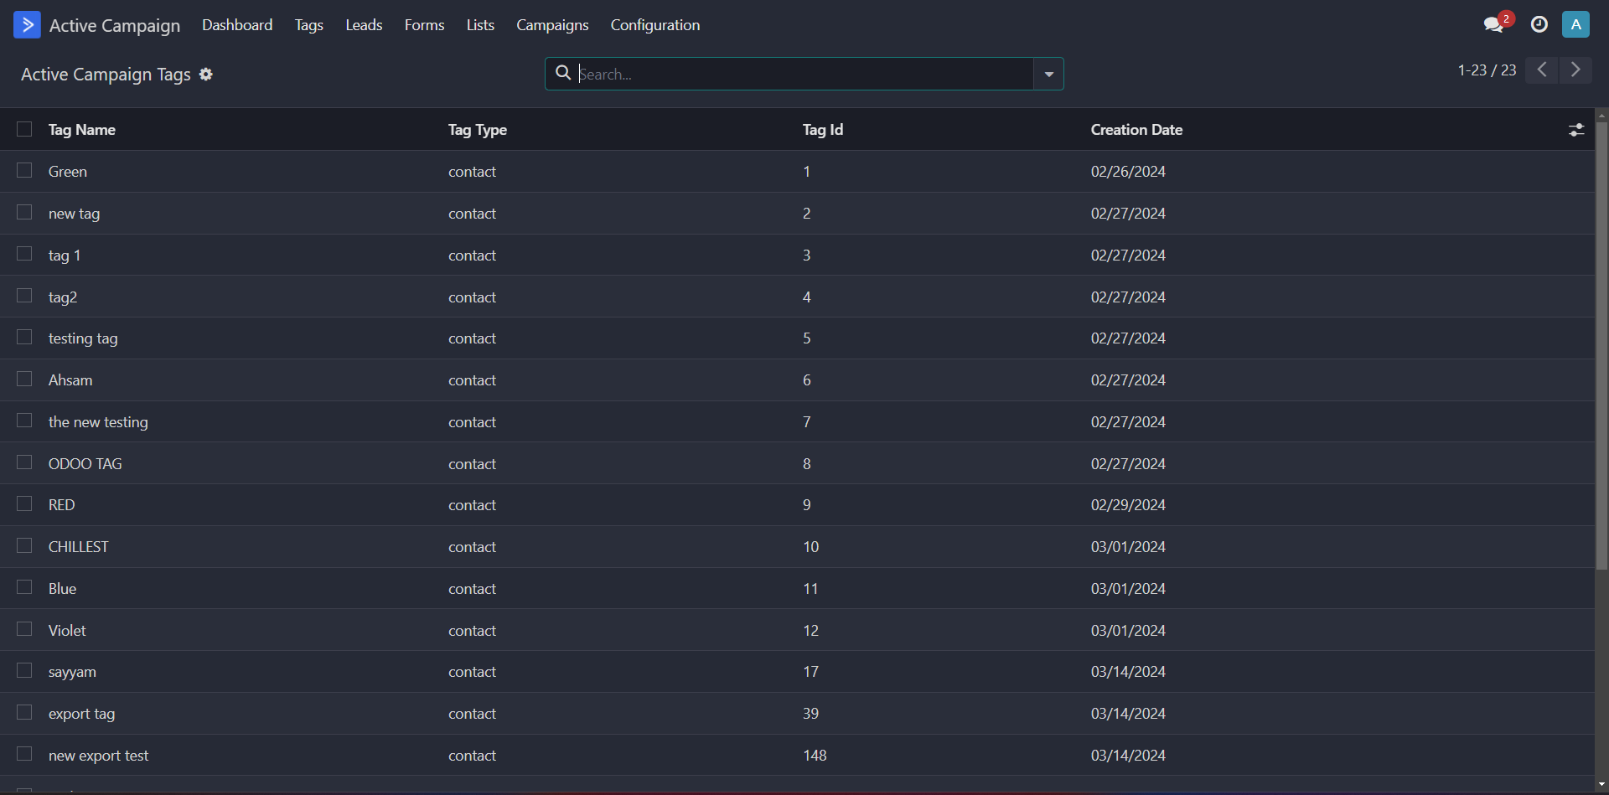Open the 'sayyam' tag record
The width and height of the screenshot is (1609, 795).
point(72,672)
